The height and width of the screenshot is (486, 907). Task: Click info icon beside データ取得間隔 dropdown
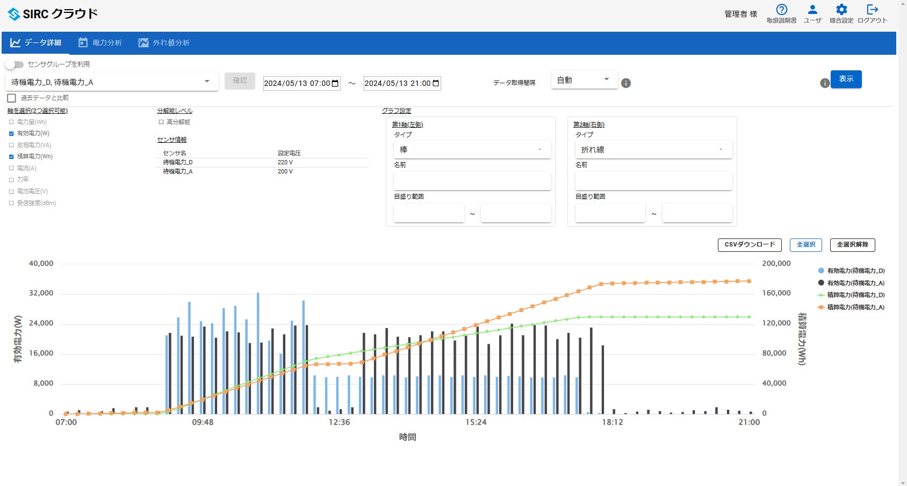coord(626,83)
